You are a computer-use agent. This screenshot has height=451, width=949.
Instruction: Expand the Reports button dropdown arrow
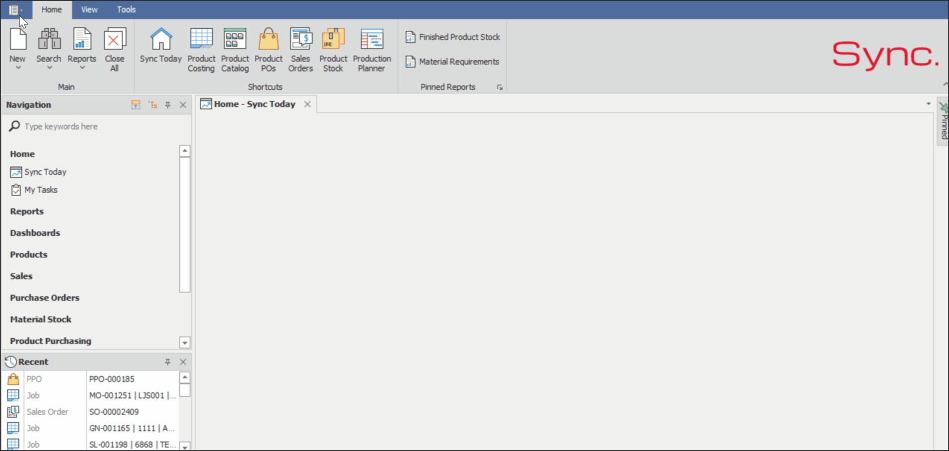[82, 68]
